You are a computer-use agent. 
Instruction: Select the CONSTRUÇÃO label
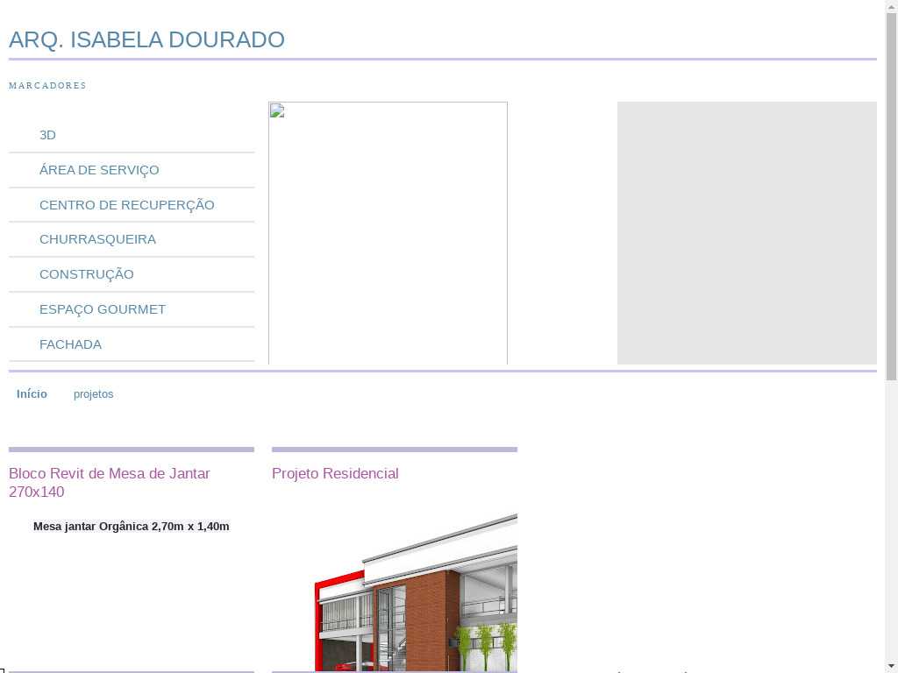pyautogui.click(x=87, y=274)
